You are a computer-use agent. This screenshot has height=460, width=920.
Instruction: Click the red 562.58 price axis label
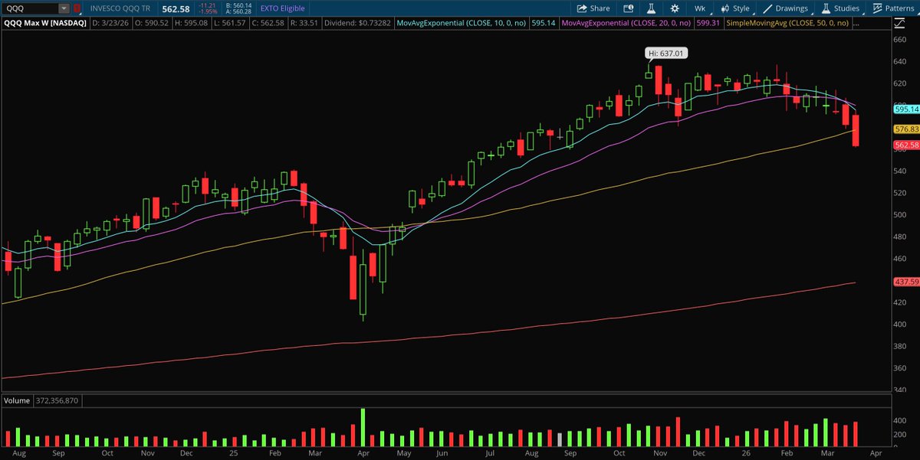coord(906,145)
